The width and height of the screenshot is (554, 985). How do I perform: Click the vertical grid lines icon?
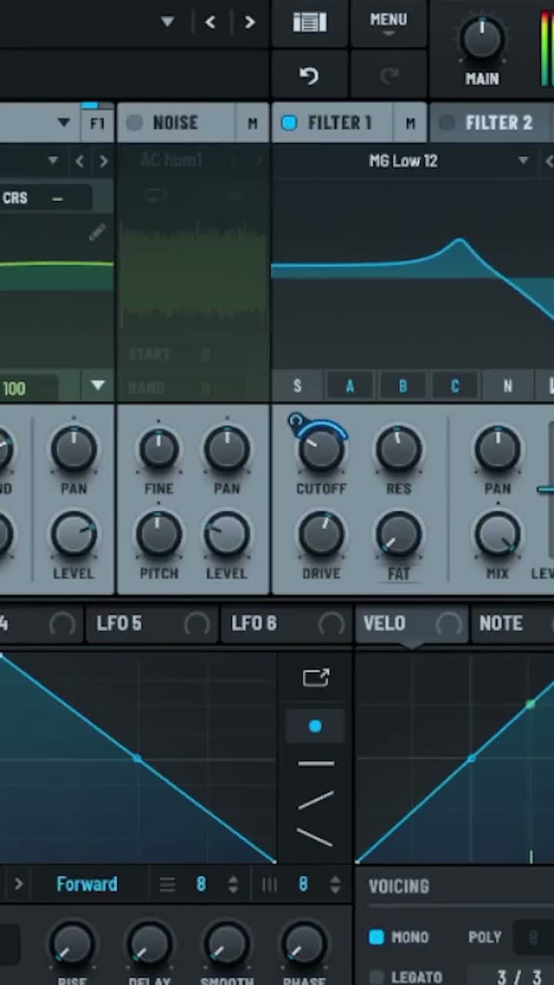[x=269, y=885]
